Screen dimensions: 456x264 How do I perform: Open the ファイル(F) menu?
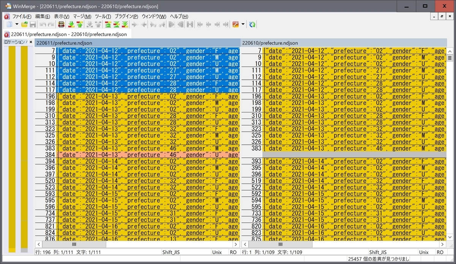[21, 16]
